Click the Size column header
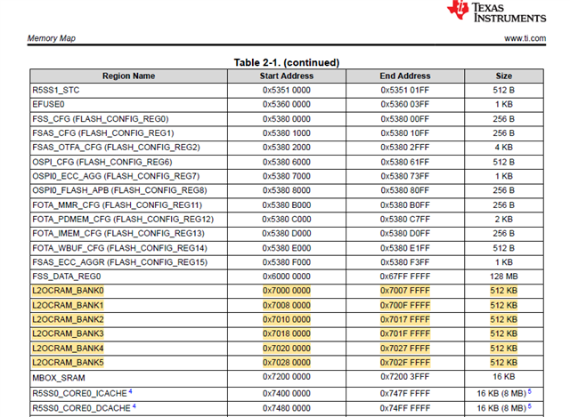The height and width of the screenshot is (417, 570). (504, 76)
